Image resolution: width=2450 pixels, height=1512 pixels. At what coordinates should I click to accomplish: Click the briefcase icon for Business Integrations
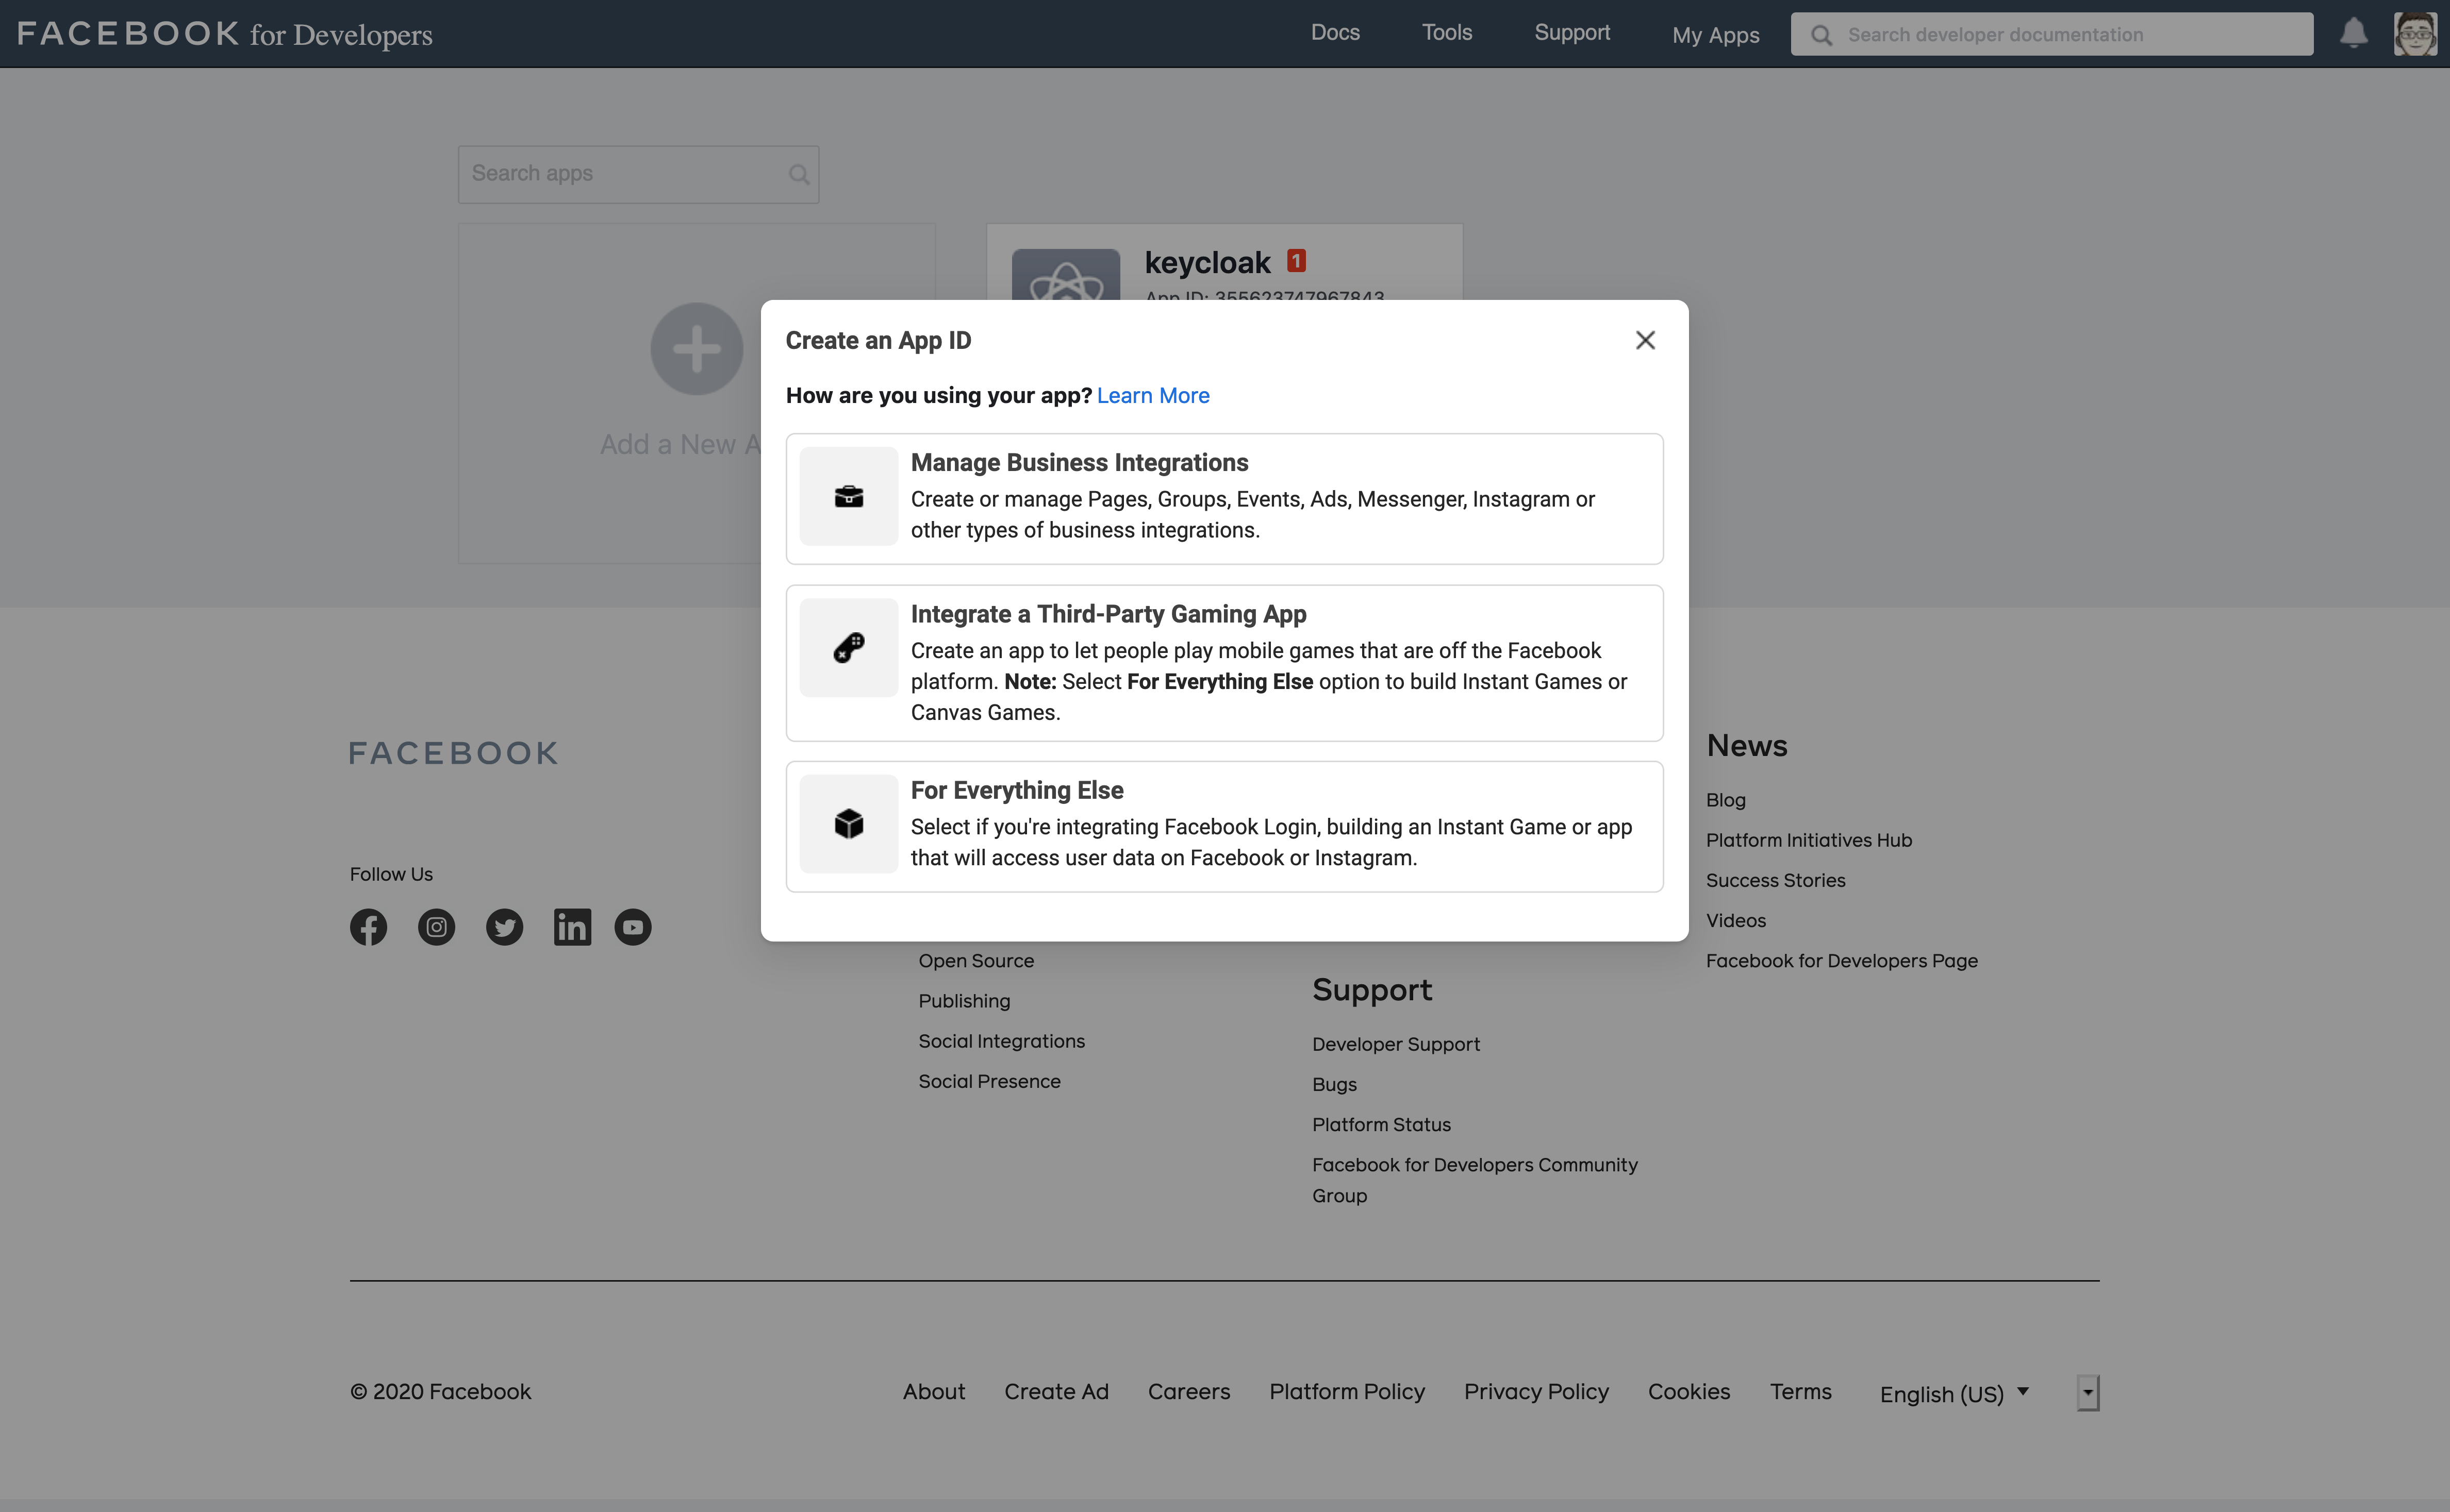848,497
